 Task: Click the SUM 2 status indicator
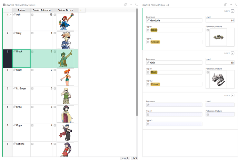pyautogui.click(x=125, y=158)
